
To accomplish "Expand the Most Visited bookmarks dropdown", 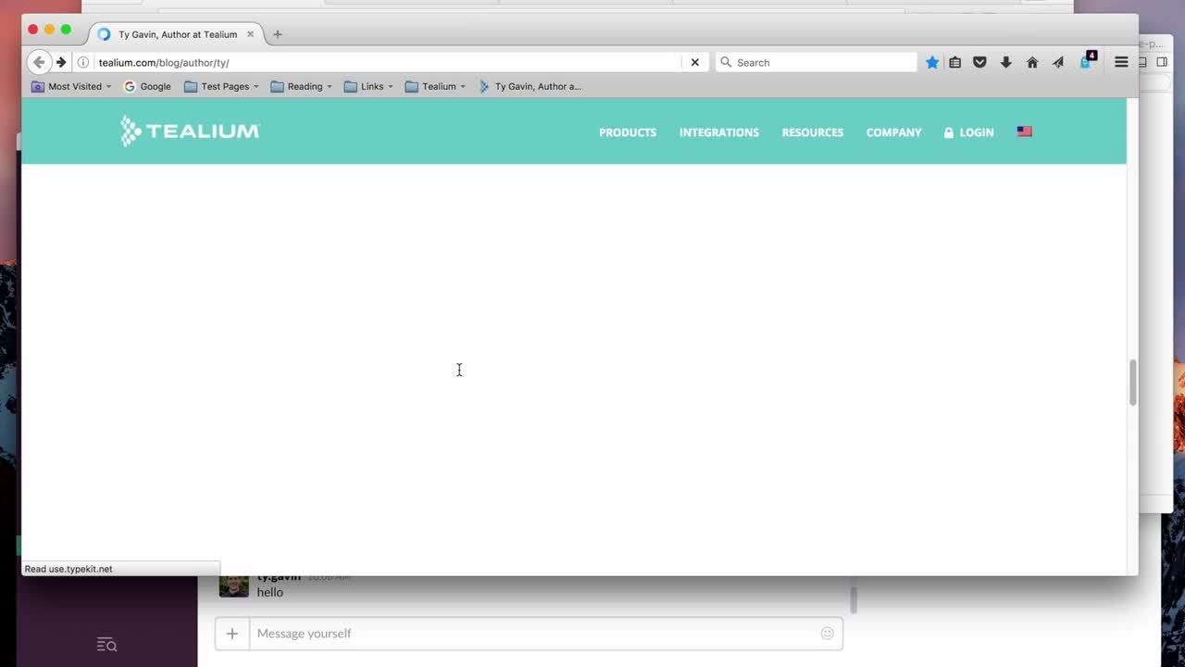I will coord(71,86).
